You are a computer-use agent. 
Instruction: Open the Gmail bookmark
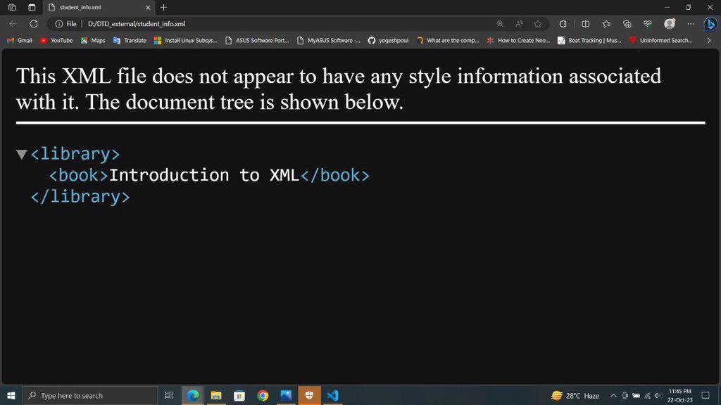(19, 40)
